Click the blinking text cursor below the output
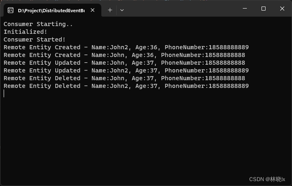Screen dimensions: 292x186 point(4,94)
